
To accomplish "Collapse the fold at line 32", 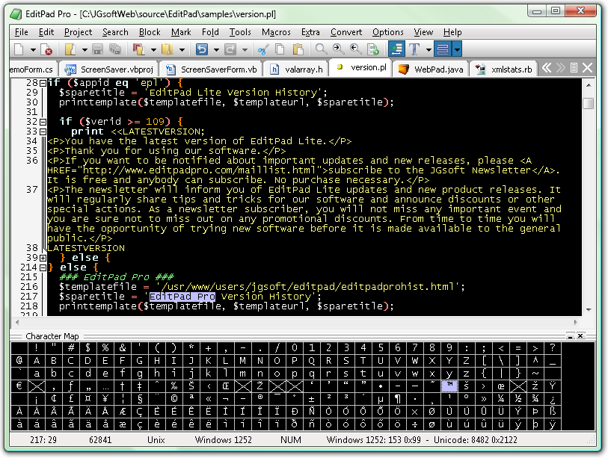I will point(43,122).
